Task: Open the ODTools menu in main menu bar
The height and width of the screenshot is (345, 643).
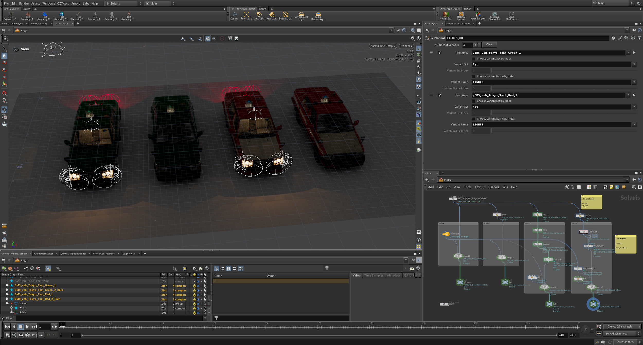Action: pos(63,3)
